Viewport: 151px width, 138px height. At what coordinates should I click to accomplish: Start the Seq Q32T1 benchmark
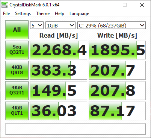(x=17, y=50)
